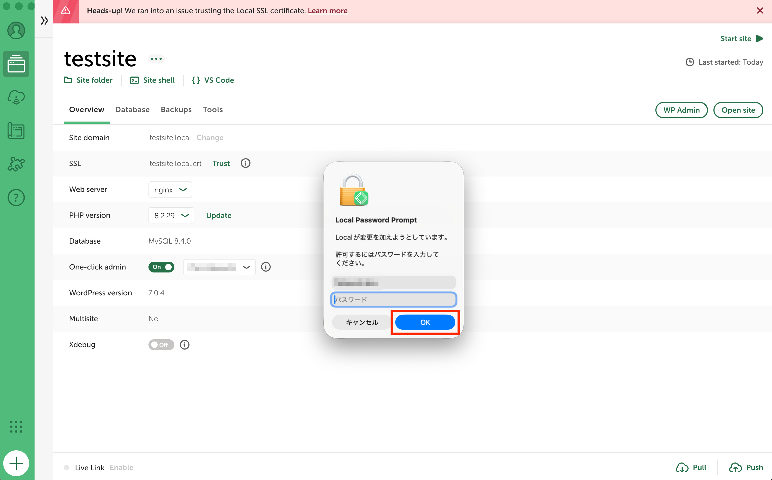Click Change next to site domain
This screenshot has width=772, height=480.
pyautogui.click(x=210, y=137)
